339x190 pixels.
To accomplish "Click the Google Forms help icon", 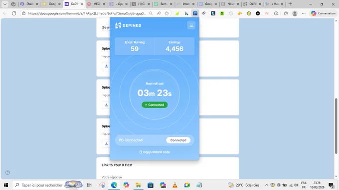I will [7, 172].
